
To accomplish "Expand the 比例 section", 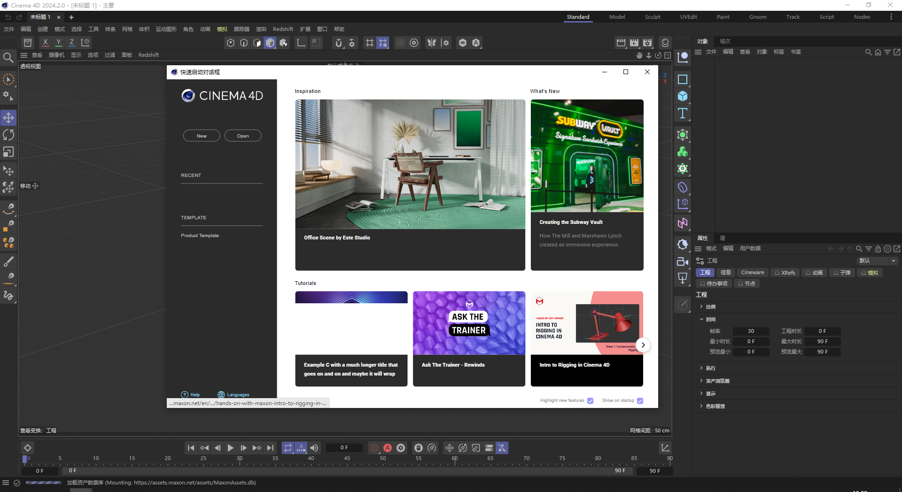I will click(x=708, y=307).
